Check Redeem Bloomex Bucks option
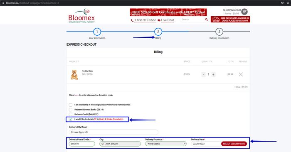Screen dimensions: 291x152 click(71, 110)
